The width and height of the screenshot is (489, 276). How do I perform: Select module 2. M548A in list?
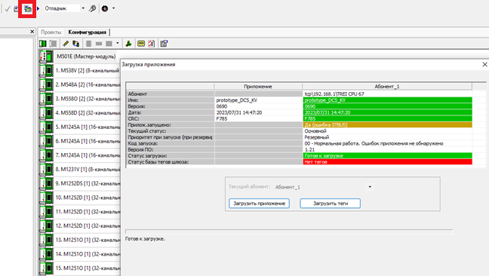tap(88, 84)
